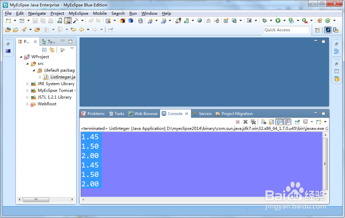Viewport: 345px width, 218px height.
Task: Toggle Show Console on standard out
Action: pyautogui.click(x=279, y=122)
